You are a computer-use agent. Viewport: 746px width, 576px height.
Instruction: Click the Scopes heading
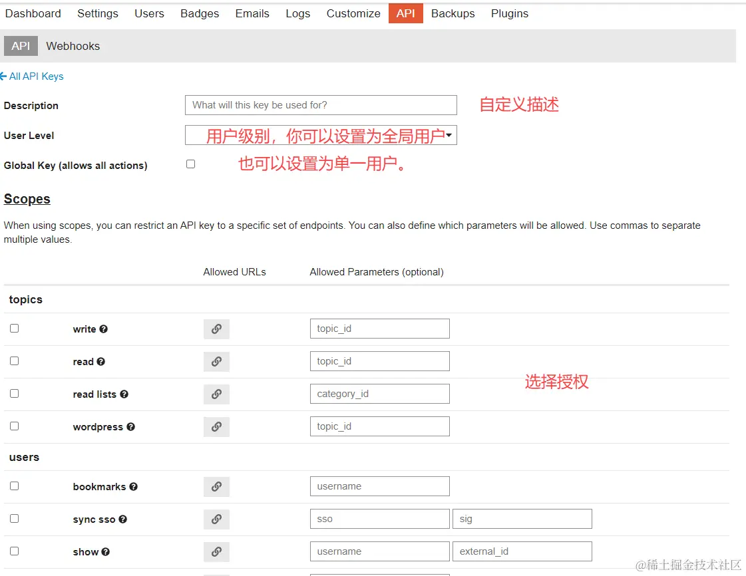[27, 199]
